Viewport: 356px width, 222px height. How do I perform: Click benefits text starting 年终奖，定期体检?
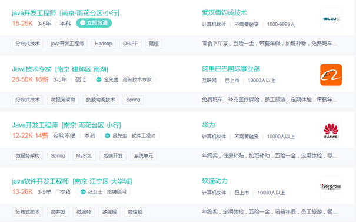click(270, 212)
